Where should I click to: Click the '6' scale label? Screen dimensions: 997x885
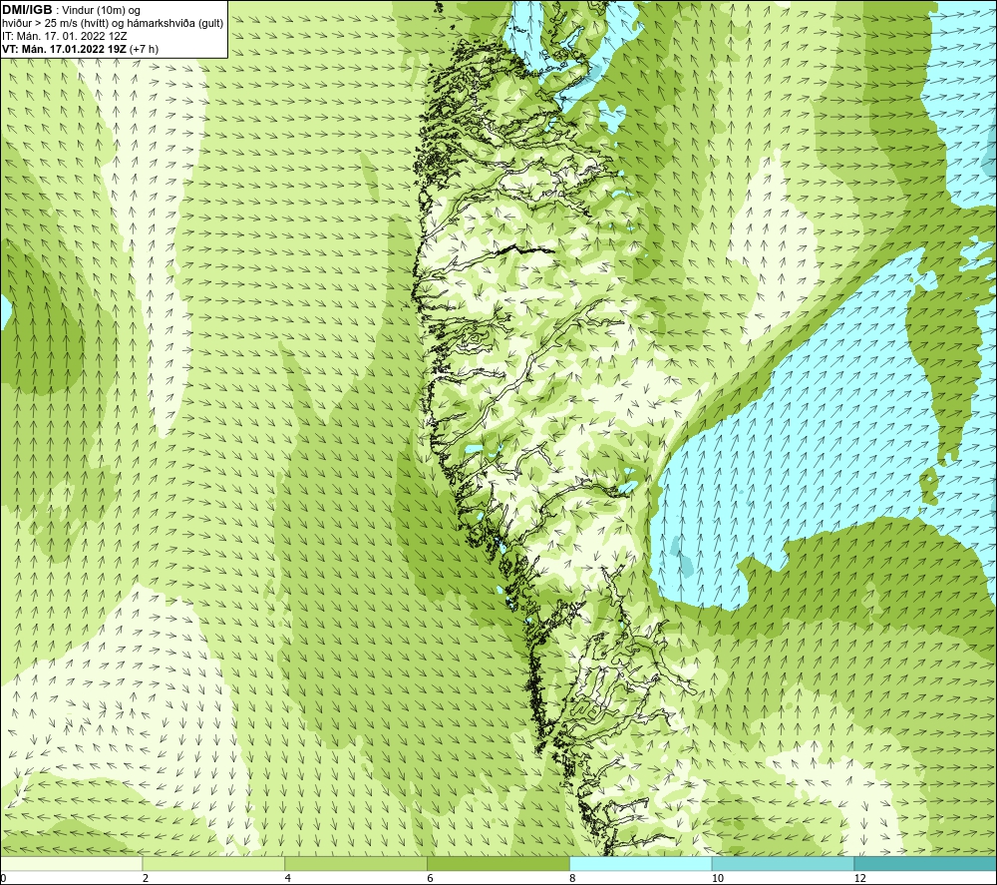(x=431, y=878)
